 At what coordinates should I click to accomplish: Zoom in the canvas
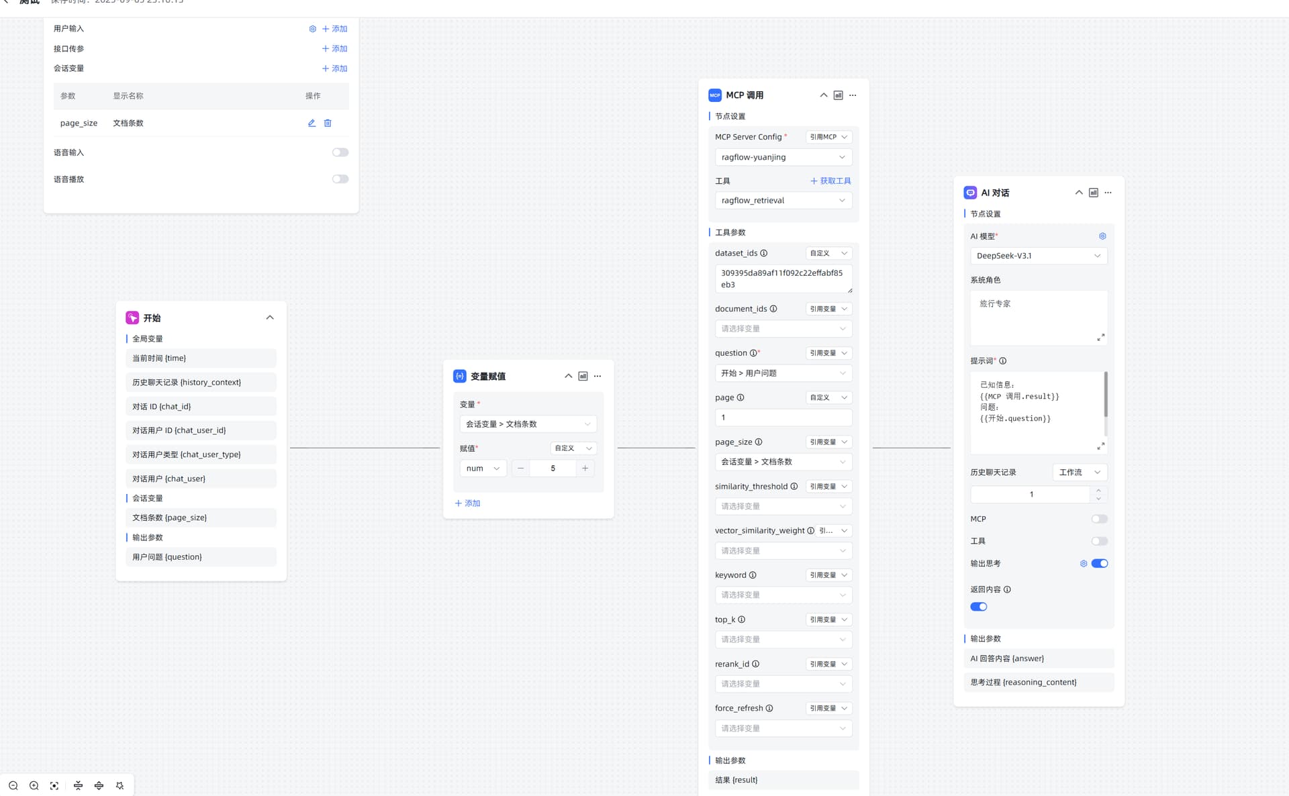pyautogui.click(x=34, y=785)
